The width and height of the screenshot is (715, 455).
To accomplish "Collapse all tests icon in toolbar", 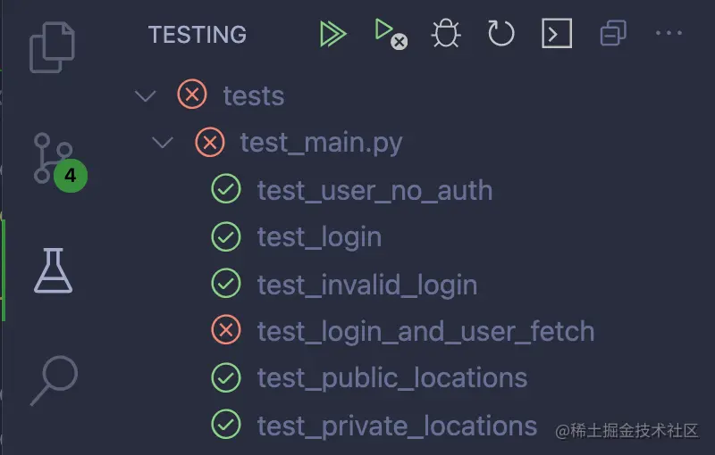I will (x=613, y=34).
